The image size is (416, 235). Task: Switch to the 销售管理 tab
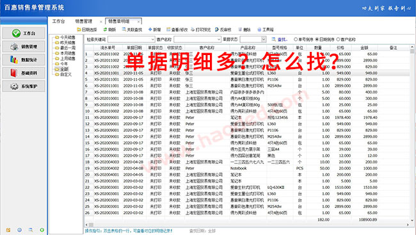click(x=84, y=21)
